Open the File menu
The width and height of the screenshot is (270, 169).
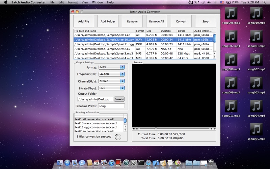tap(52, 2)
